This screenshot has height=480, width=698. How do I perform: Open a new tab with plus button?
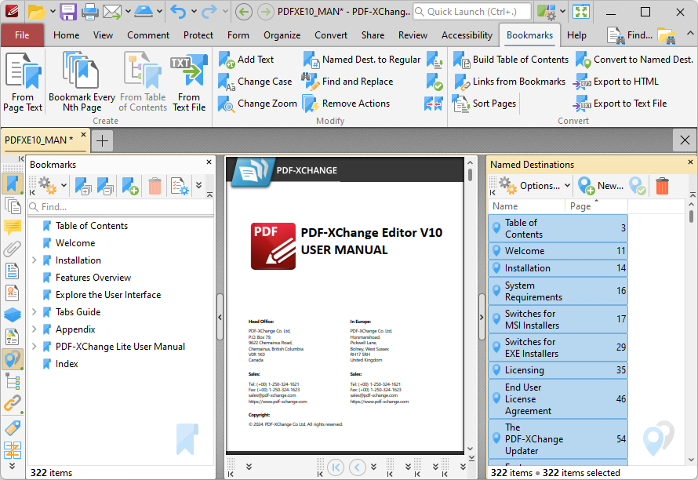[x=103, y=140]
